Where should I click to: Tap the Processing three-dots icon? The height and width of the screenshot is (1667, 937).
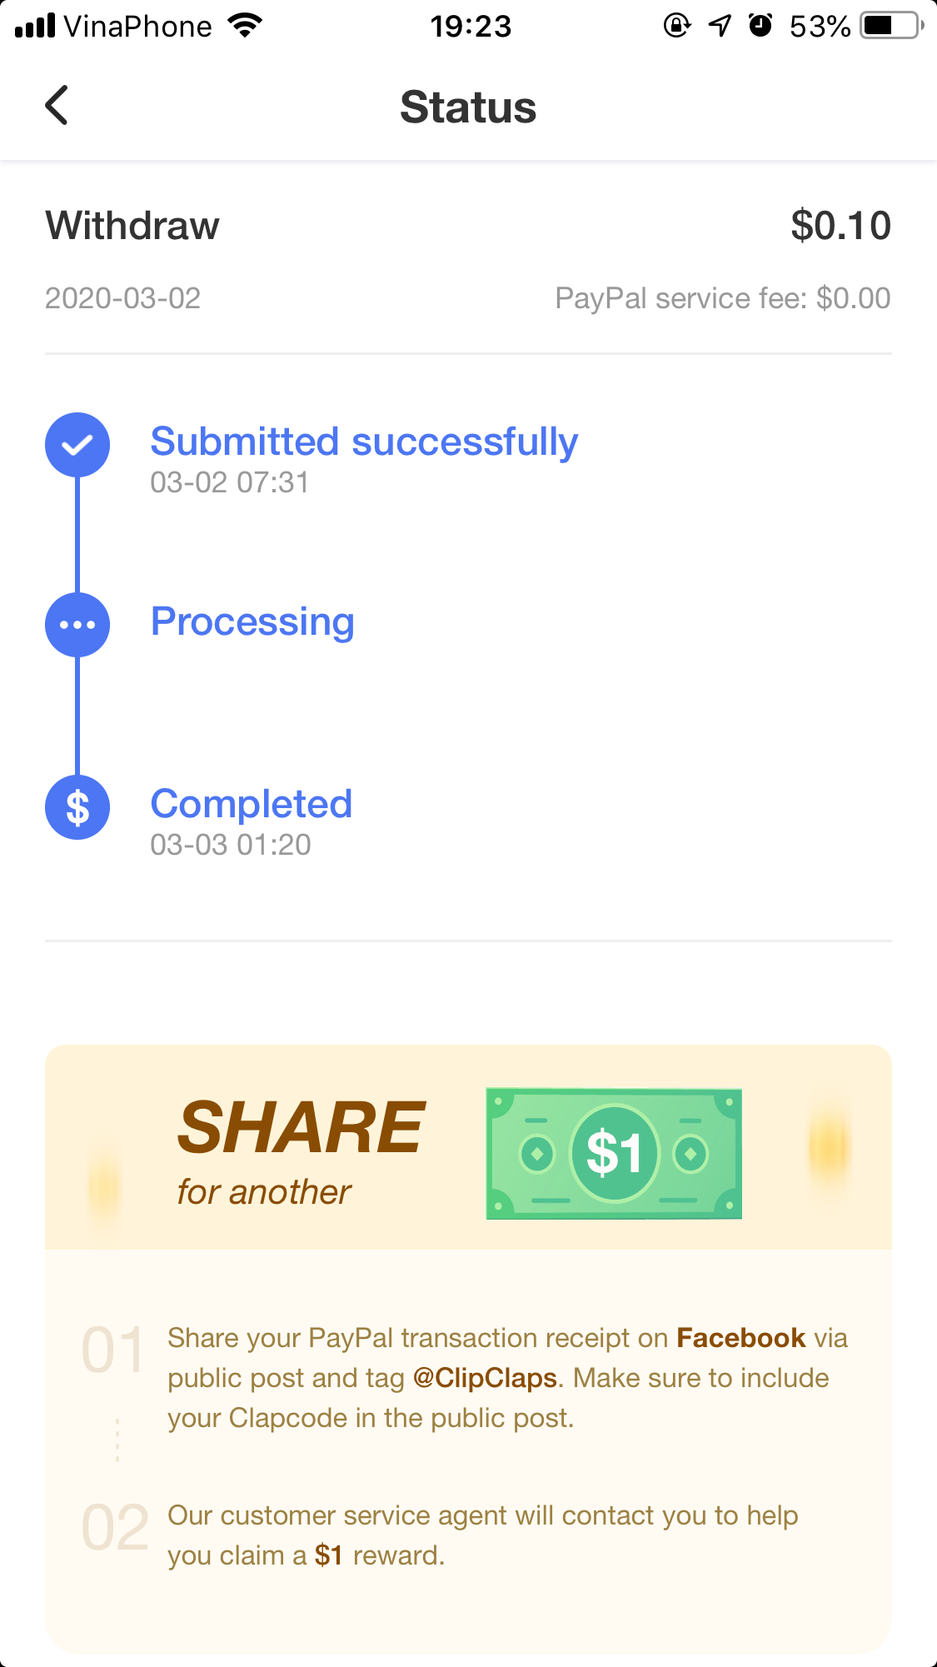(77, 625)
